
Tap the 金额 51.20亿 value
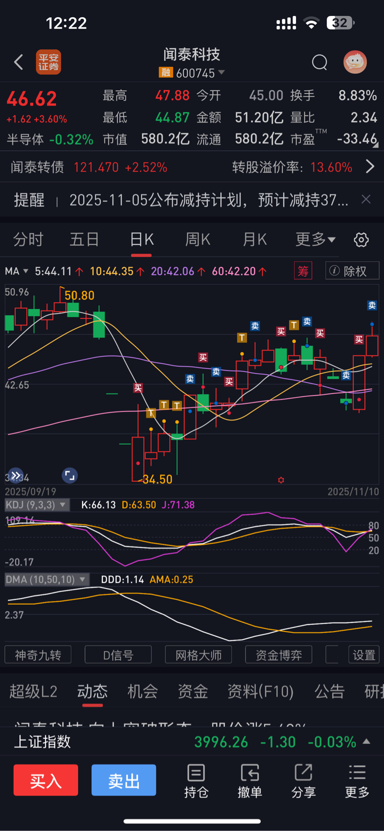click(259, 117)
